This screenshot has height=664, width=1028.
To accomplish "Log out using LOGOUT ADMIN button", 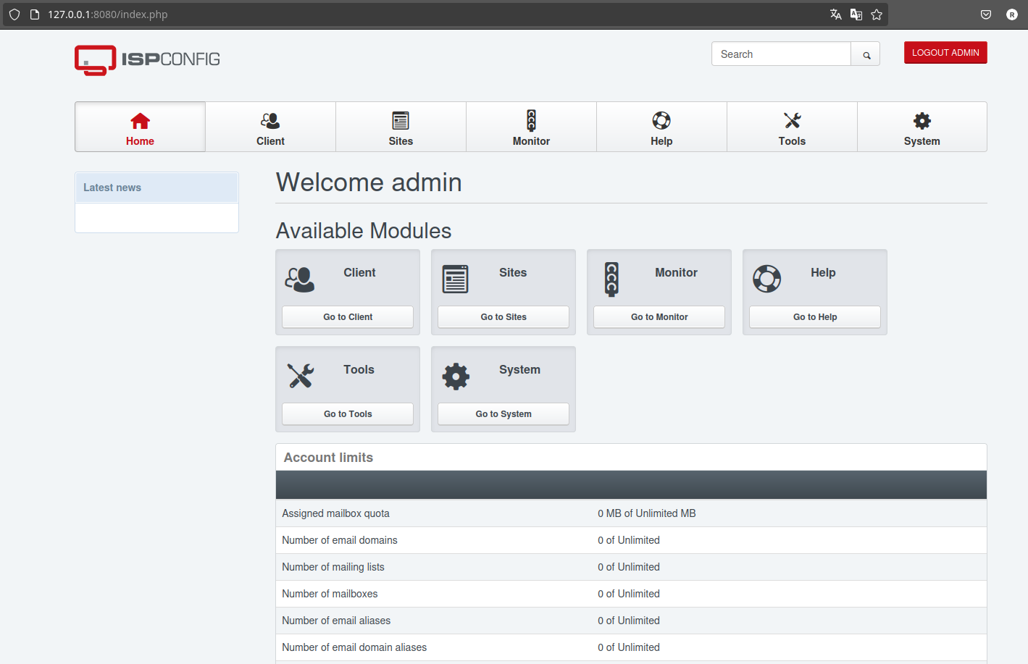I will (945, 53).
